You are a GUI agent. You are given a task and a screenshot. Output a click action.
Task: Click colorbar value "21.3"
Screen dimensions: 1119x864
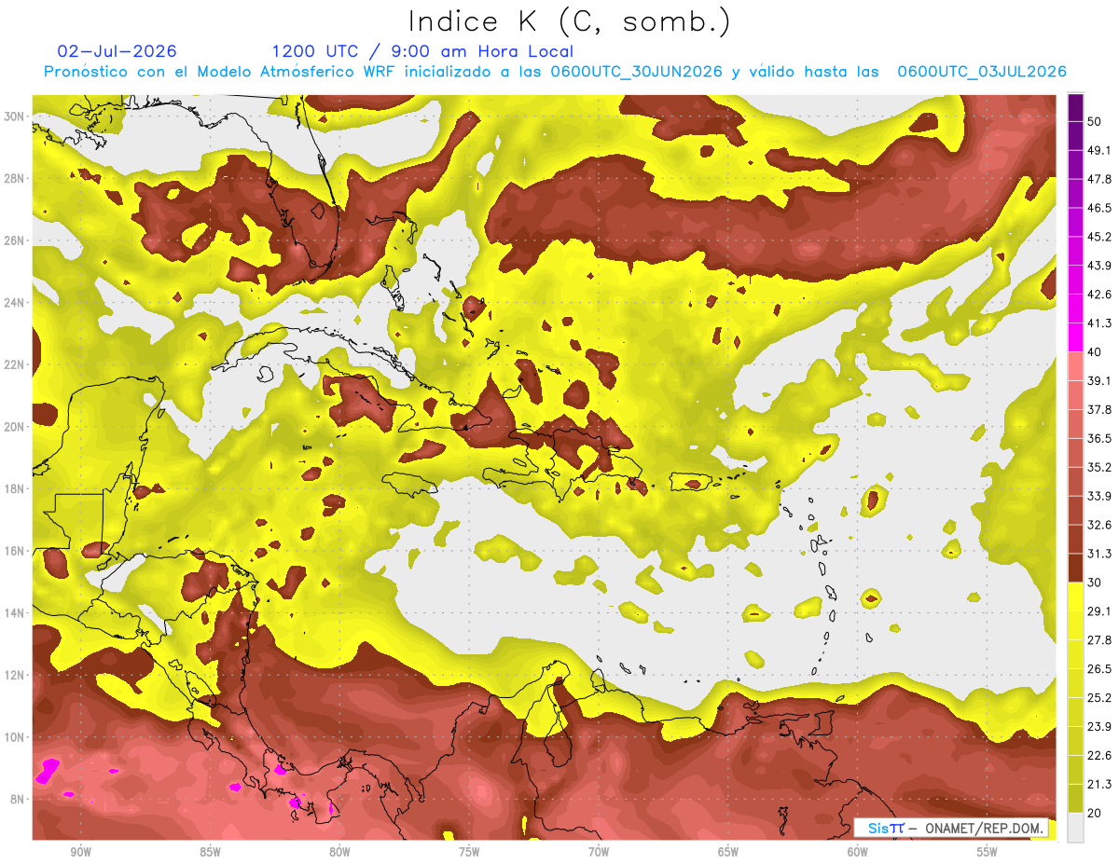(1098, 785)
